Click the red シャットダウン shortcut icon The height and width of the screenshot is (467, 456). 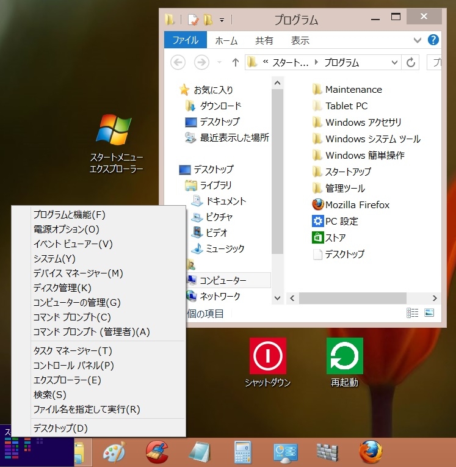coord(267,355)
